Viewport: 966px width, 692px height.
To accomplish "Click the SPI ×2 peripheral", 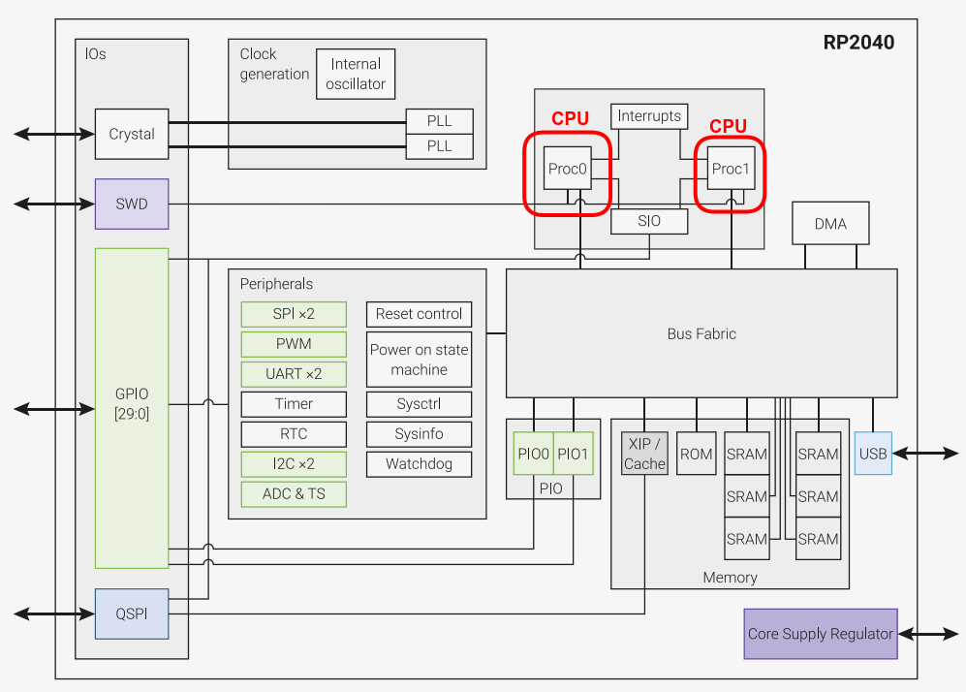I will (294, 314).
